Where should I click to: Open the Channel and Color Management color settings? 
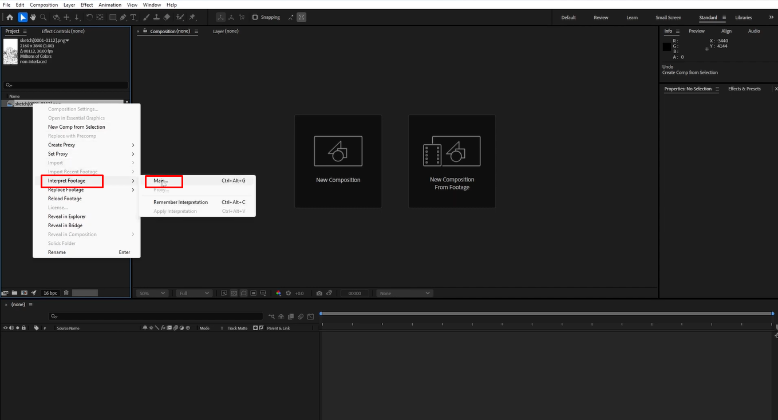coord(278,293)
